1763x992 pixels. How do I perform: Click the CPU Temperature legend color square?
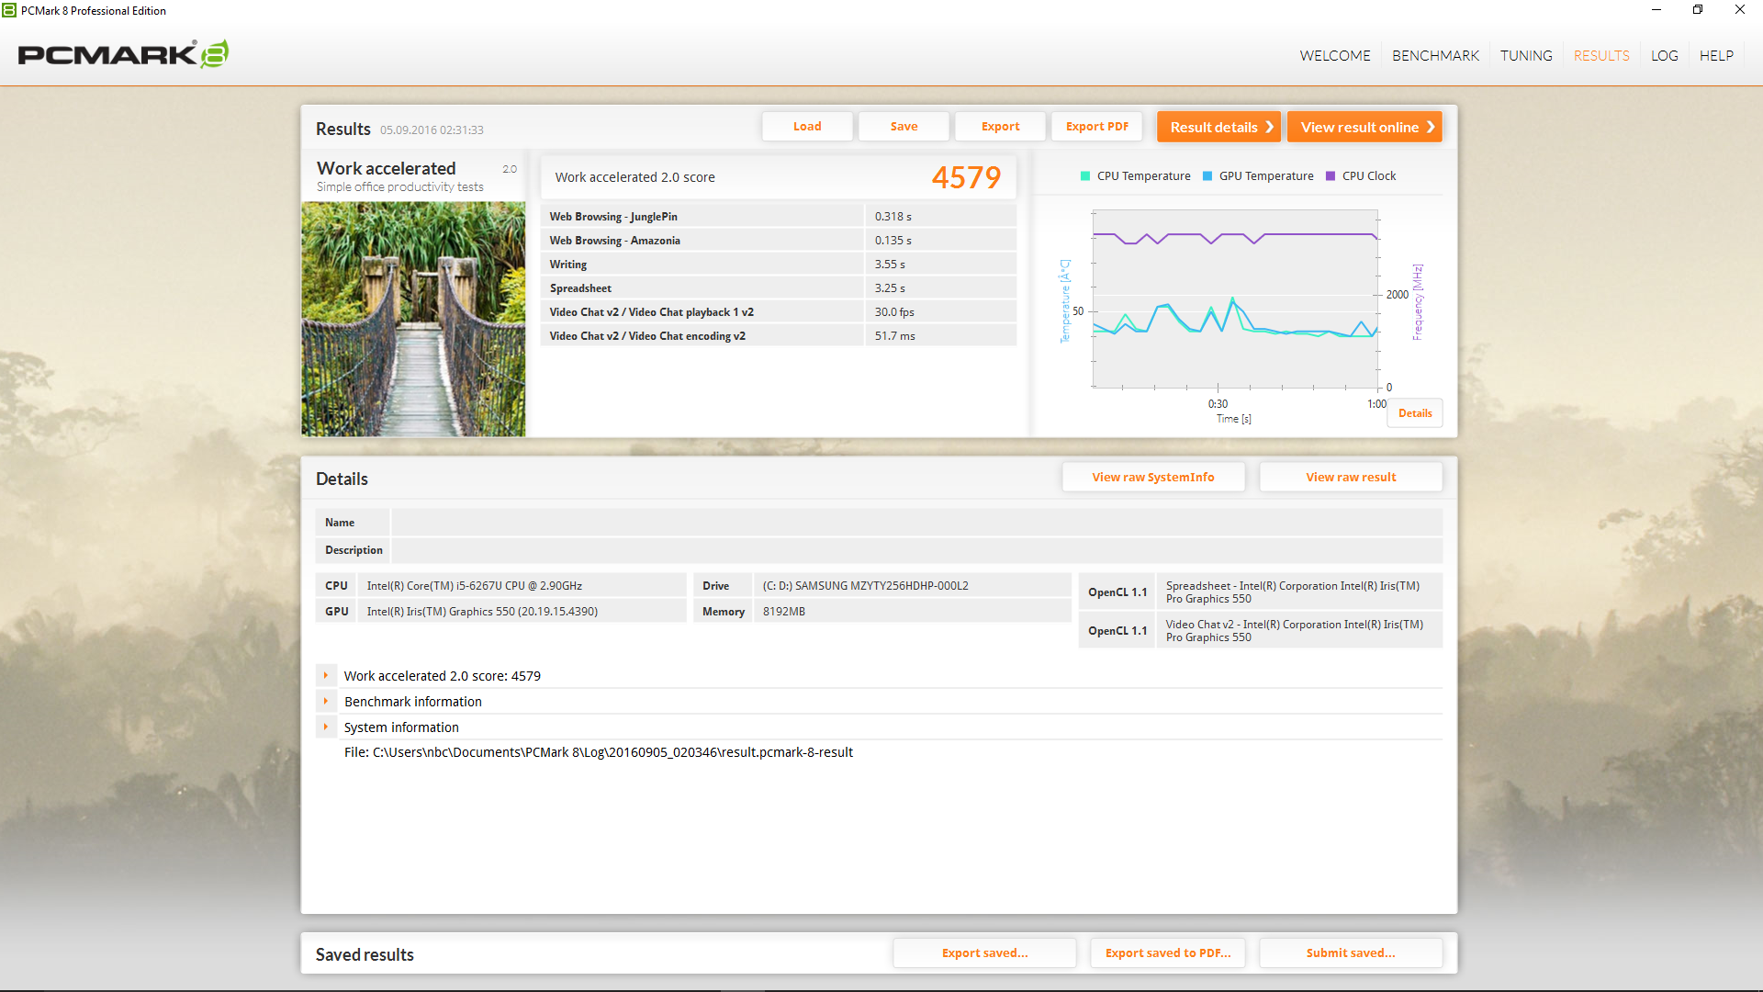pyautogui.click(x=1085, y=176)
